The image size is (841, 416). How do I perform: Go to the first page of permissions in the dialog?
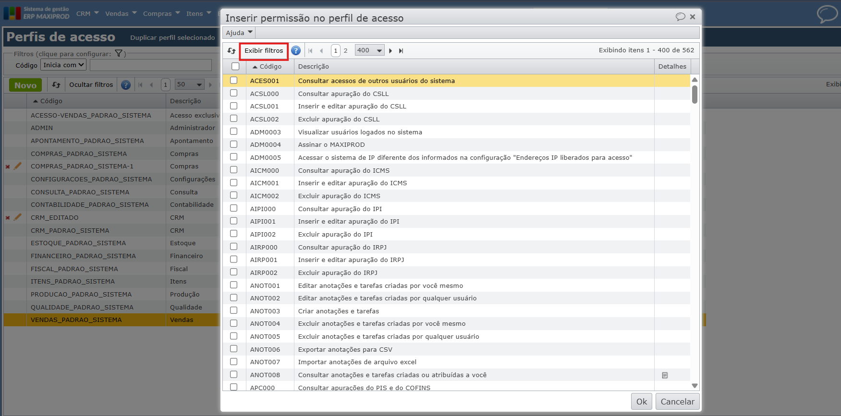[310, 50]
